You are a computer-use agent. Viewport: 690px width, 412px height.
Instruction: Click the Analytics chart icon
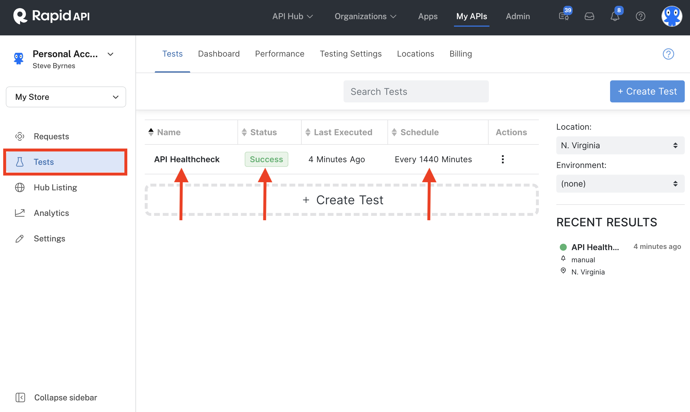pos(20,213)
